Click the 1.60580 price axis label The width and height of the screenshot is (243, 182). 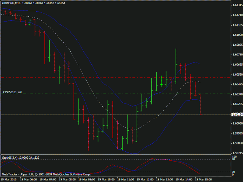238,75
